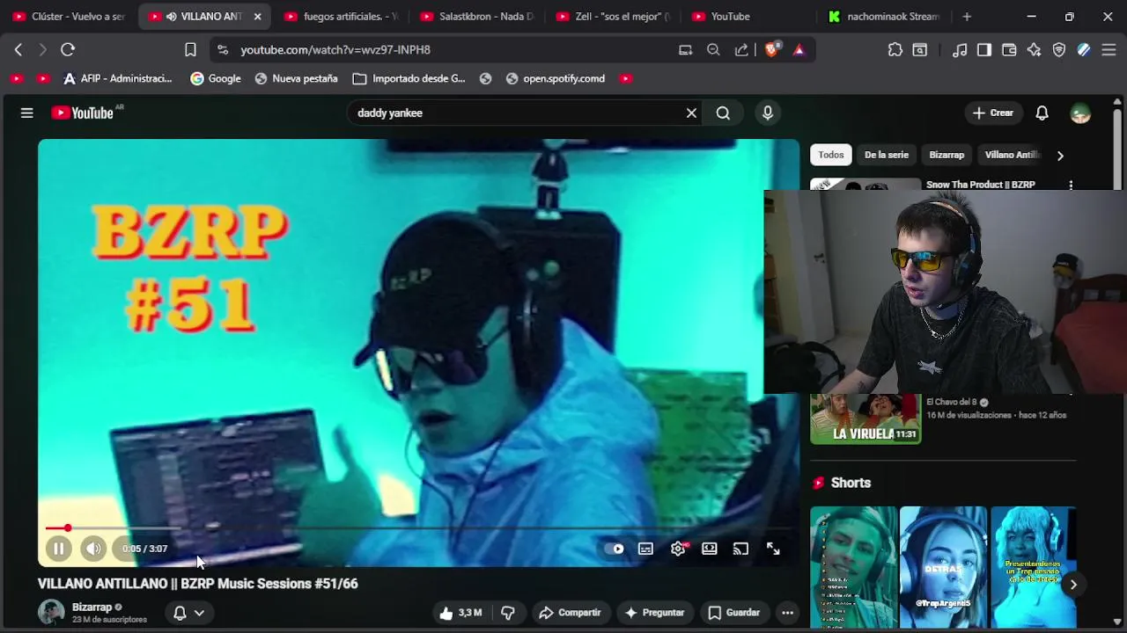Clear the 'daddy yankee' search text
1127x633 pixels.
[x=691, y=113]
